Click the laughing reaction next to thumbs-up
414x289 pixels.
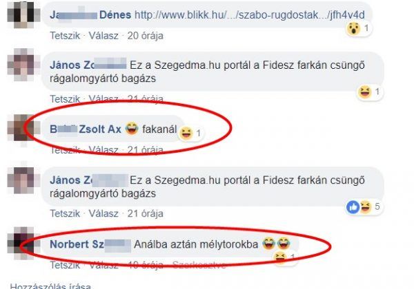point(366,206)
